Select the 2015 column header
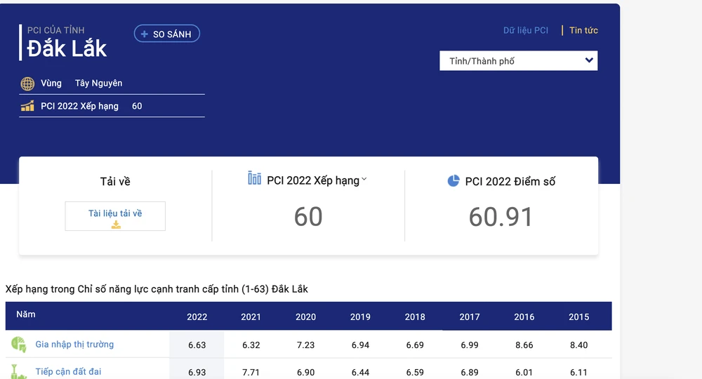Image resolution: width=702 pixels, height=379 pixels. click(578, 317)
